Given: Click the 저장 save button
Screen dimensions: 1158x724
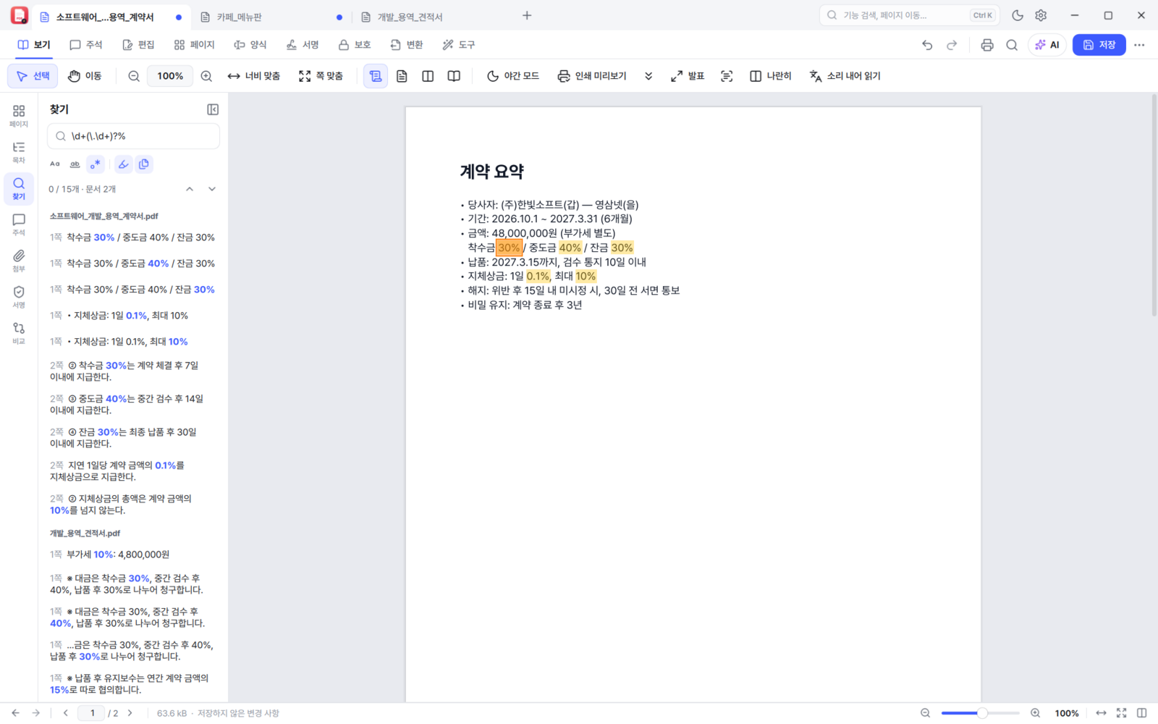Looking at the screenshot, I should [1099, 45].
